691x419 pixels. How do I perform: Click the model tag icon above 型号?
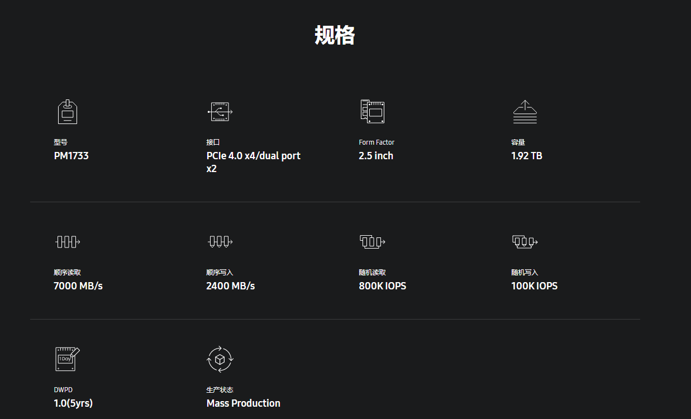67,112
